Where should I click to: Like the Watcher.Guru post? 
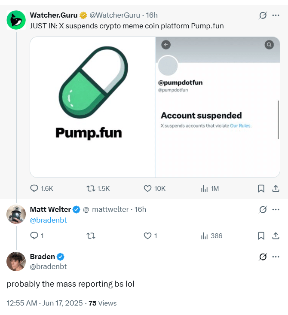147,188
